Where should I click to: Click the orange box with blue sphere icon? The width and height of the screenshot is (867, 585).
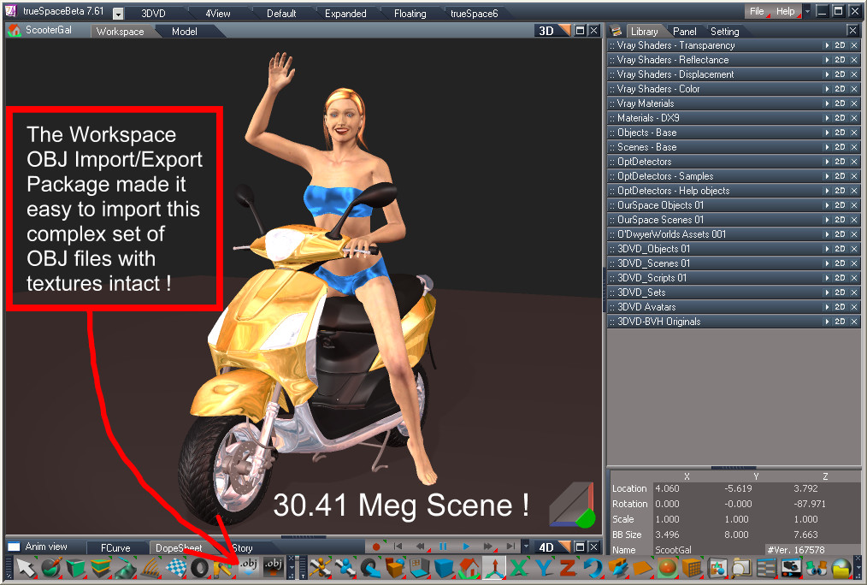pyautogui.click(x=395, y=567)
